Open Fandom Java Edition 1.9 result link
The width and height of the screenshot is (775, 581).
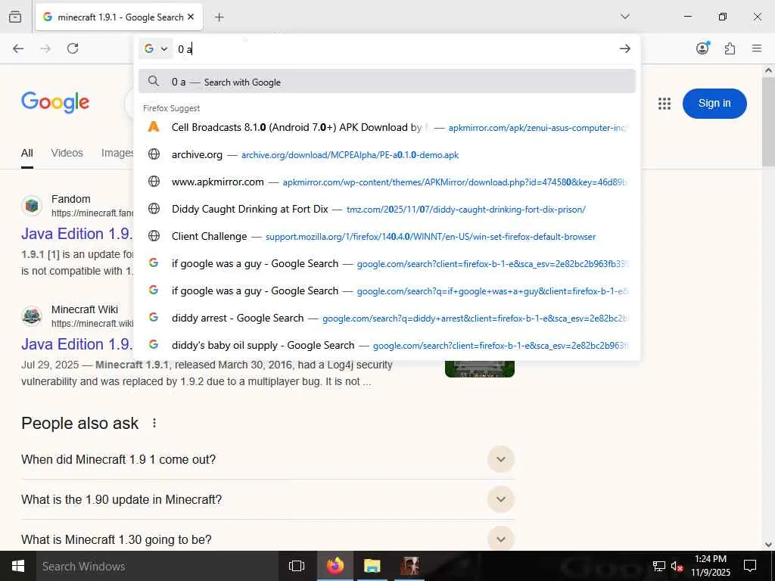[76, 233]
